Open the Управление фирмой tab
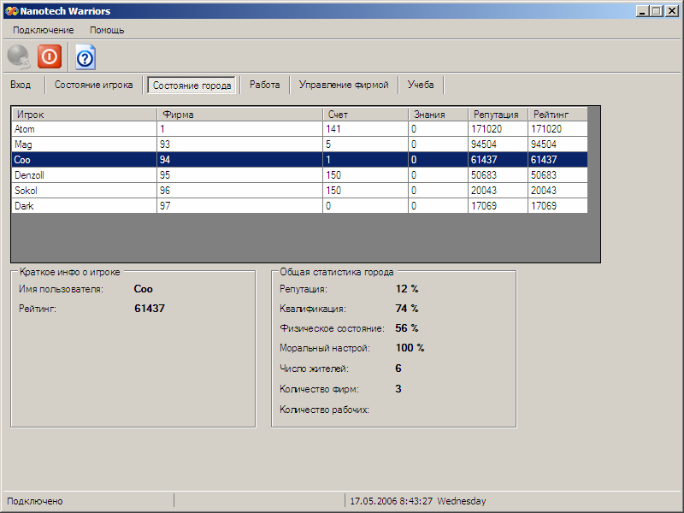This screenshot has height=513, width=684. [x=344, y=85]
